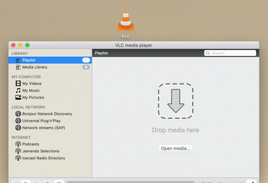The width and height of the screenshot is (268, 183).
Task: Click the LIBRARY section header
Action: coord(20,53)
